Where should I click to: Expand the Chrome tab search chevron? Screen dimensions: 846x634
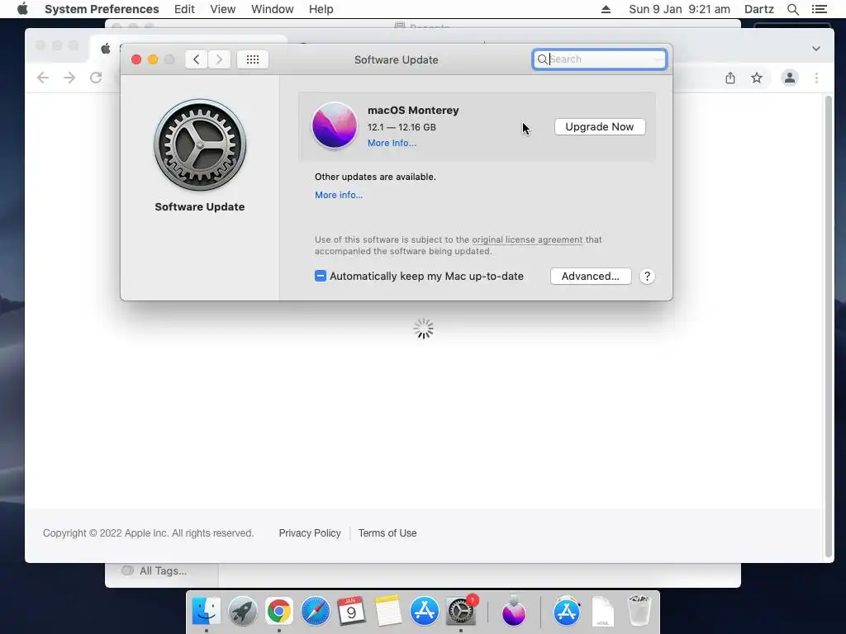pyautogui.click(x=815, y=49)
